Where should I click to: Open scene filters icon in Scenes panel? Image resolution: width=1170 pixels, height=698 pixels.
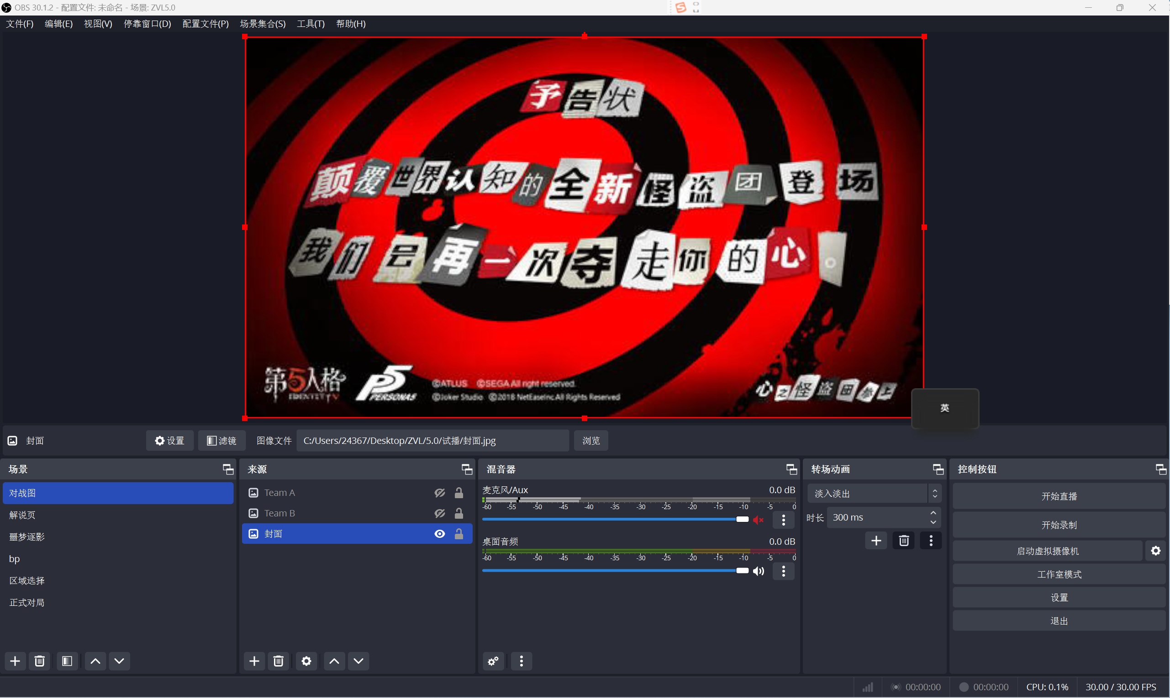tap(67, 661)
